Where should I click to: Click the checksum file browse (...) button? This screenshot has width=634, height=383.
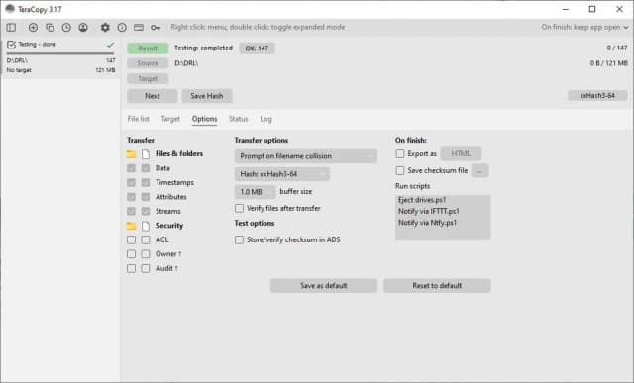(479, 171)
